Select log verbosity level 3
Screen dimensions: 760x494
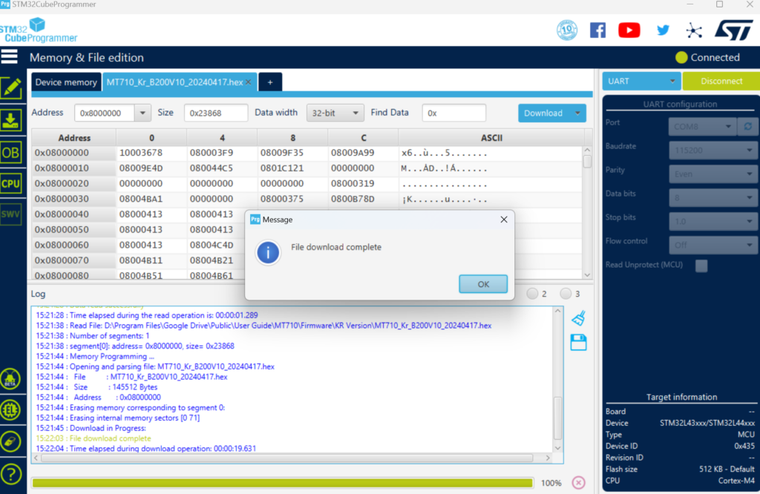point(566,294)
